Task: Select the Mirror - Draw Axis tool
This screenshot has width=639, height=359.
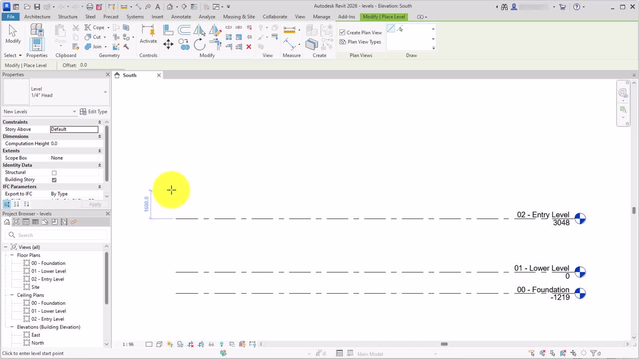Action: pyautogui.click(x=215, y=30)
